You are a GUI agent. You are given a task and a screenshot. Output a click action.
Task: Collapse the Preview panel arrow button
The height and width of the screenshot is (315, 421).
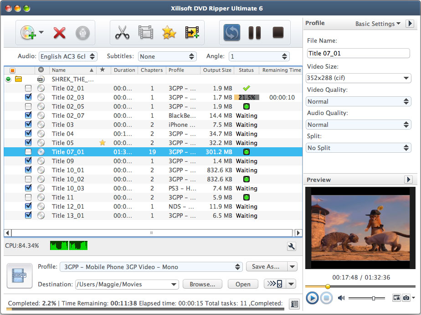[x=408, y=179]
